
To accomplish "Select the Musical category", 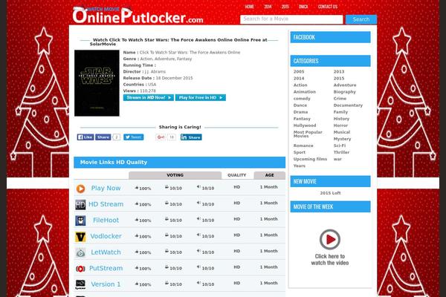I will click(342, 132).
